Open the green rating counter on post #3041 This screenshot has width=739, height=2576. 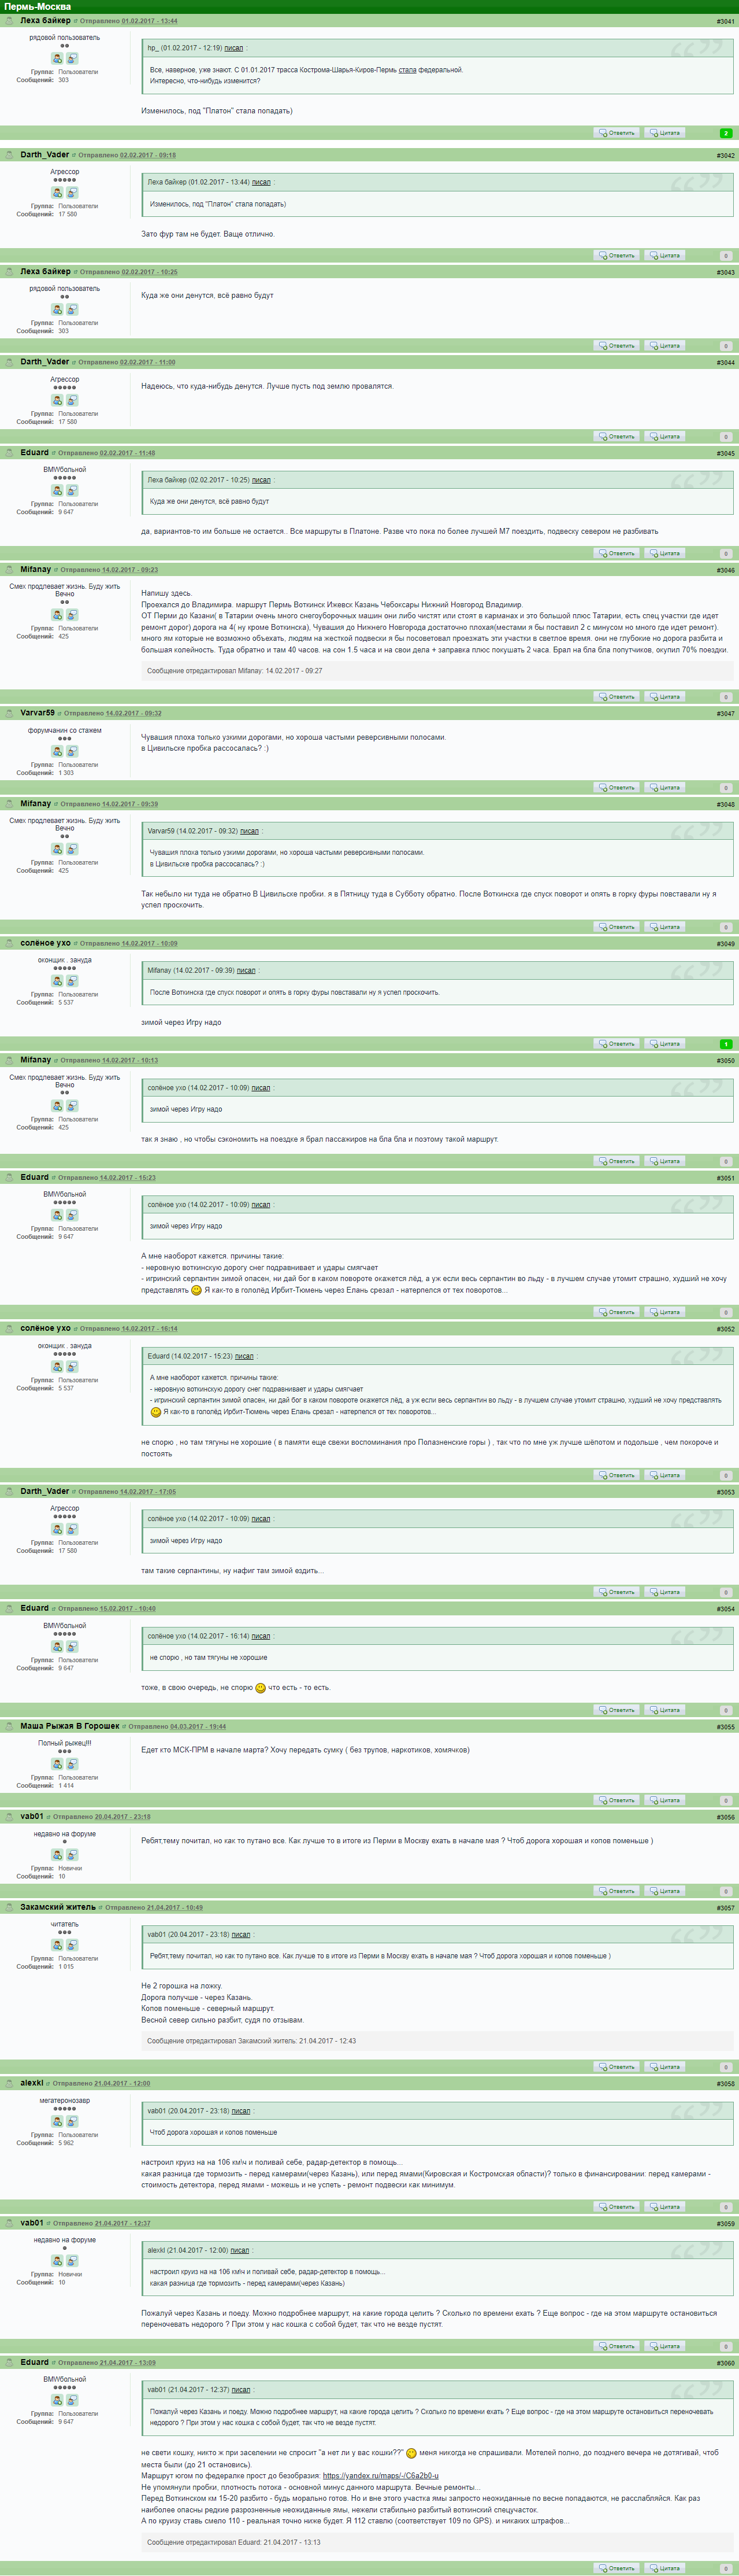click(x=726, y=133)
